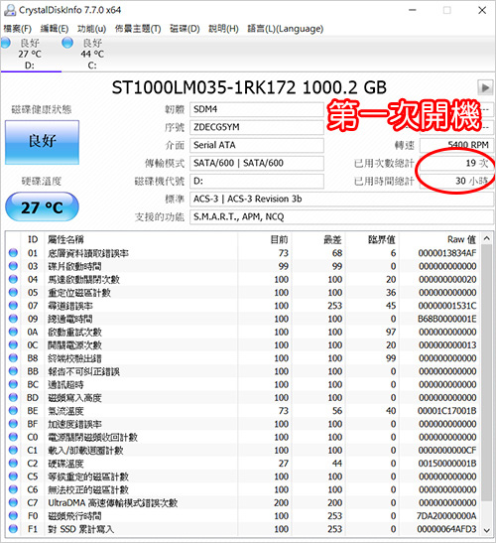Click the 屬性名稱 column header

pos(141,239)
